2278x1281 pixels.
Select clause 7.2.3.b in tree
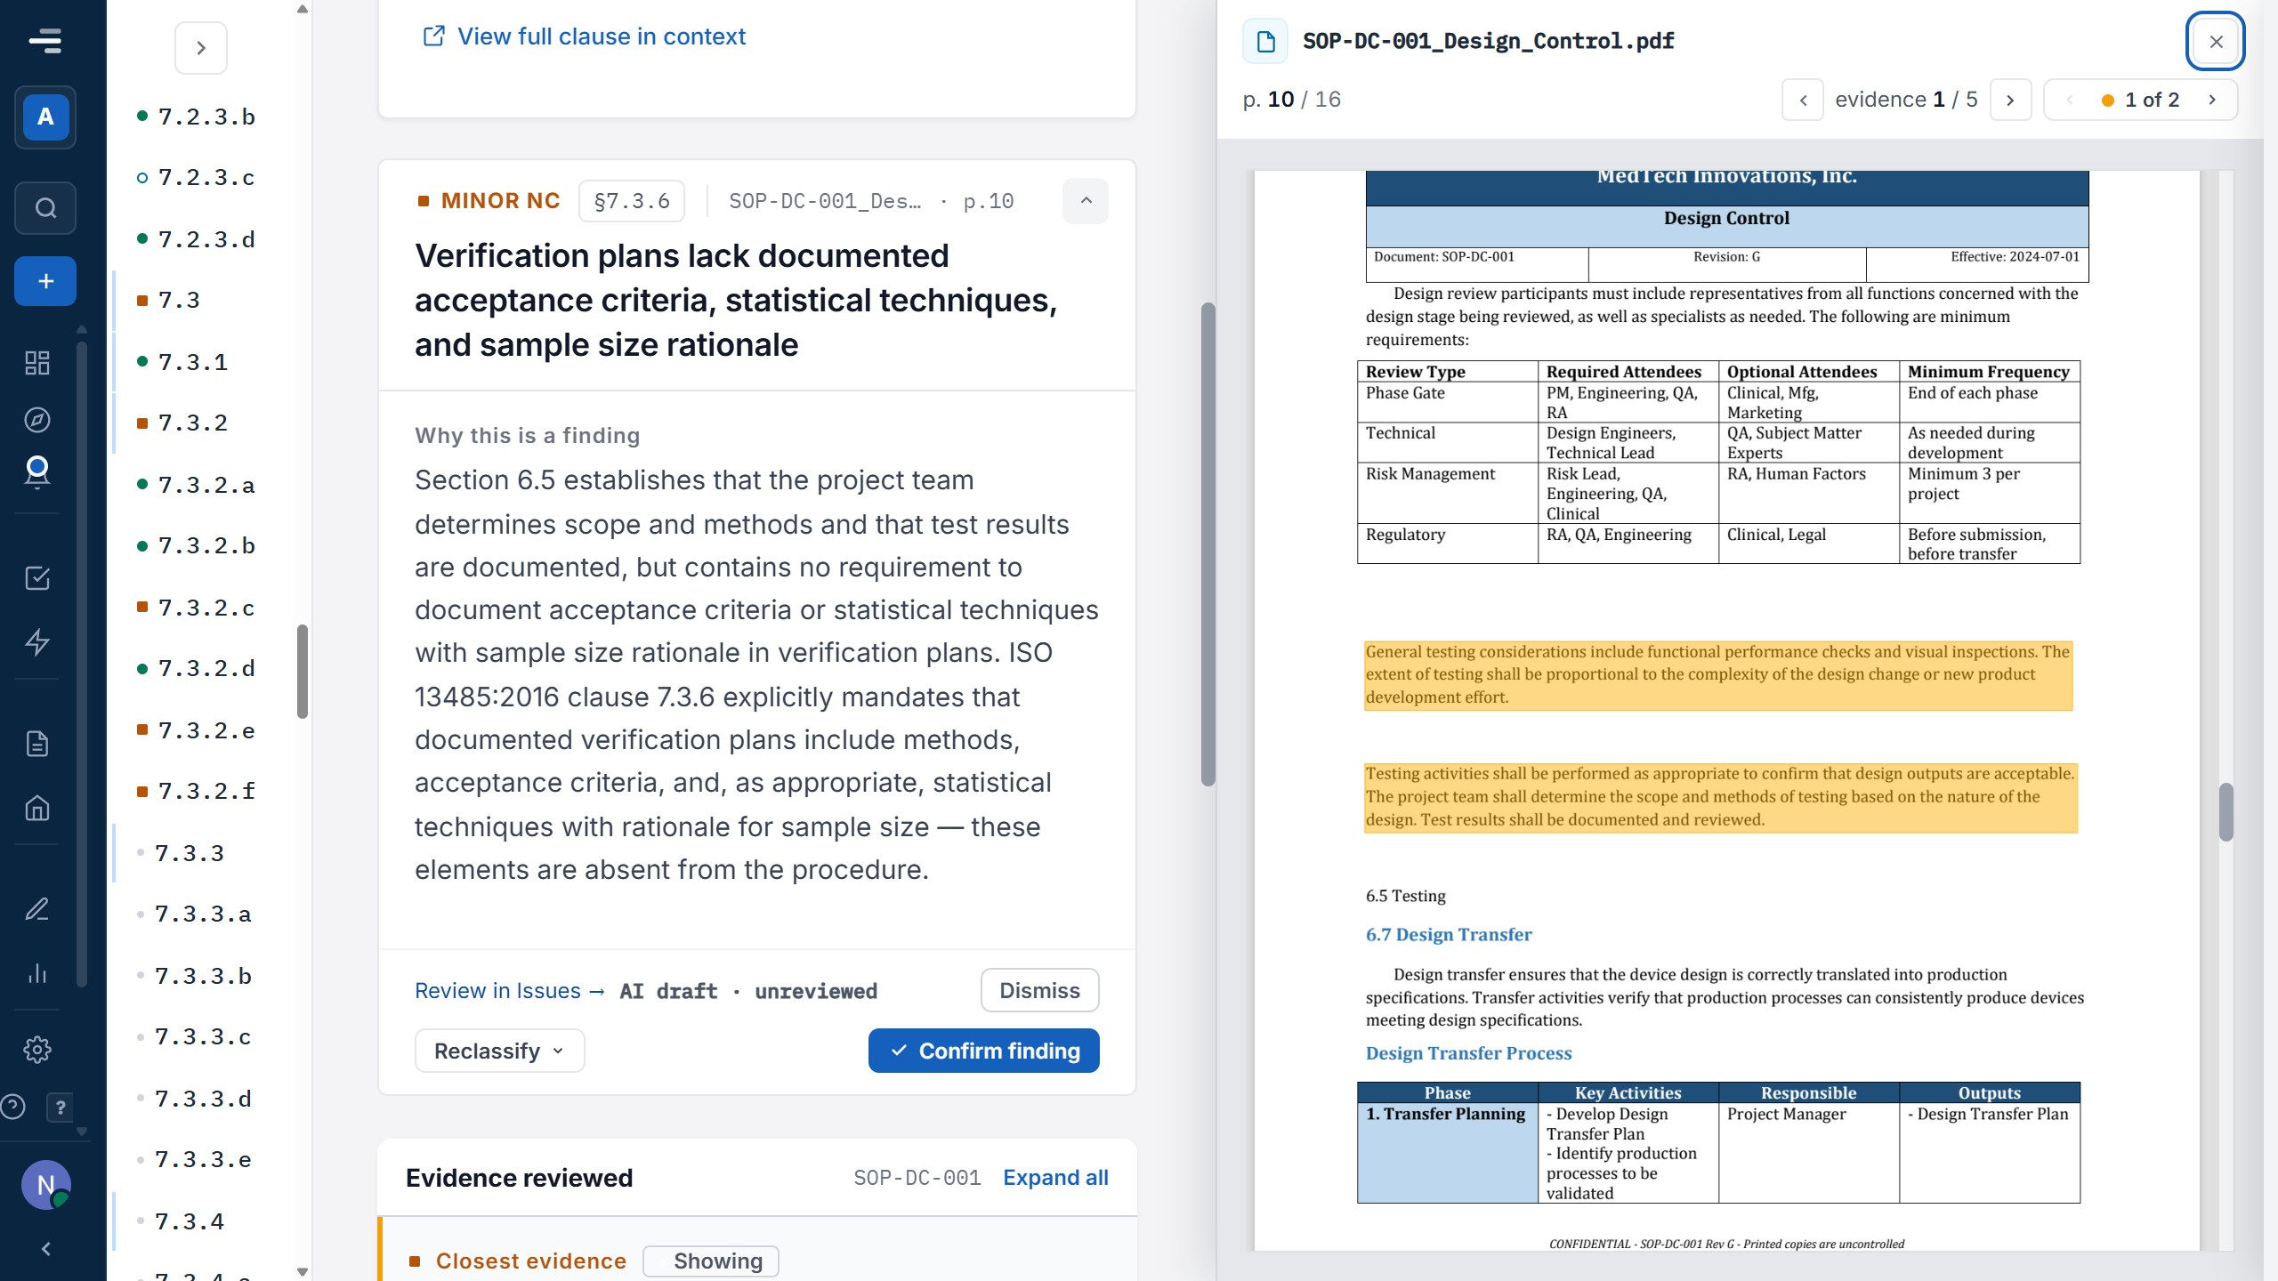[x=198, y=117]
